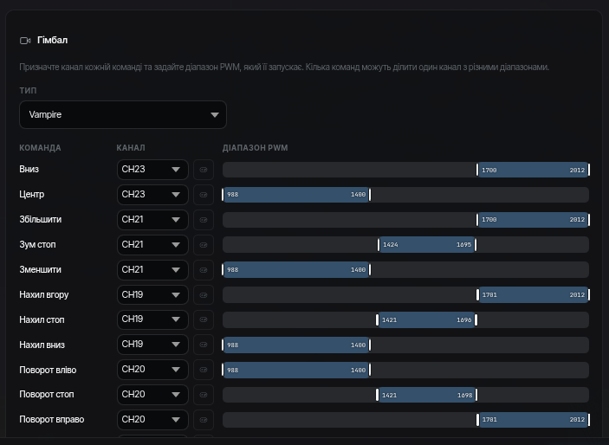Click the Вниз command label

pos(29,170)
